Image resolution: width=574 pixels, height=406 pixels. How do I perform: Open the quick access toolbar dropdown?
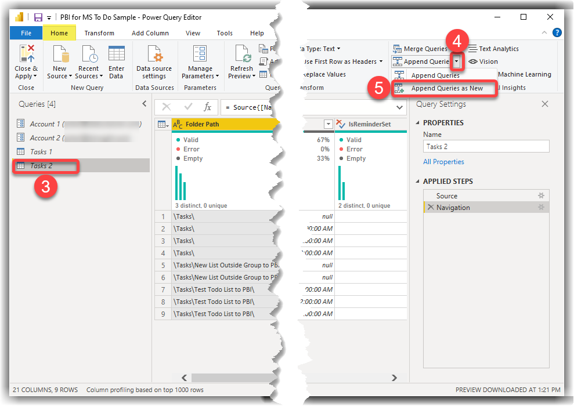[x=49, y=17]
